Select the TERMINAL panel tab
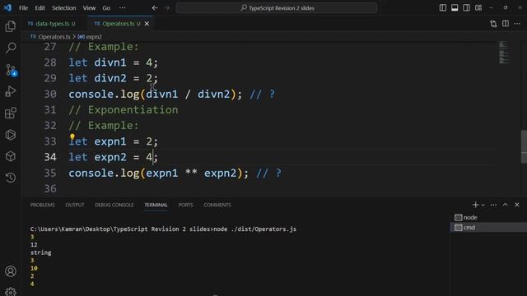 point(156,205)
